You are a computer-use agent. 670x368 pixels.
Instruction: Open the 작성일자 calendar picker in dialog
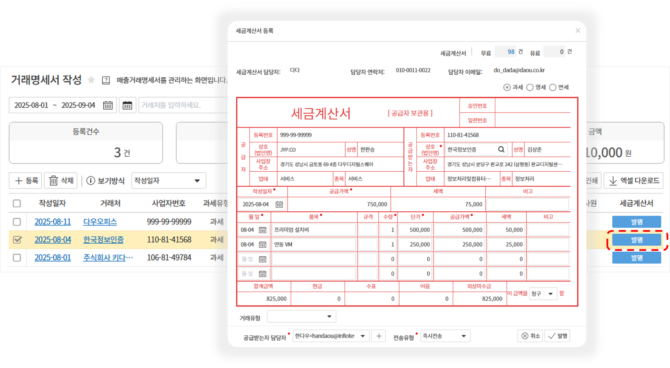(x=279, y=204)
